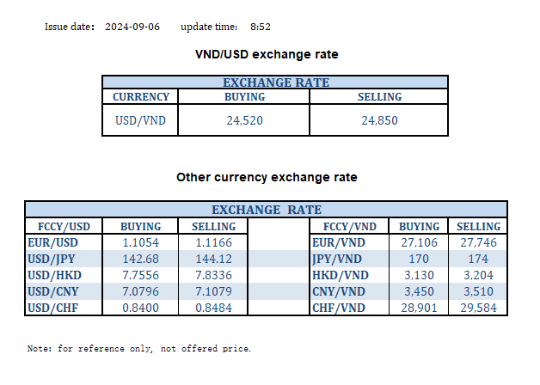Click the 'VND/USD exchange rate' heading

[267, 54]
